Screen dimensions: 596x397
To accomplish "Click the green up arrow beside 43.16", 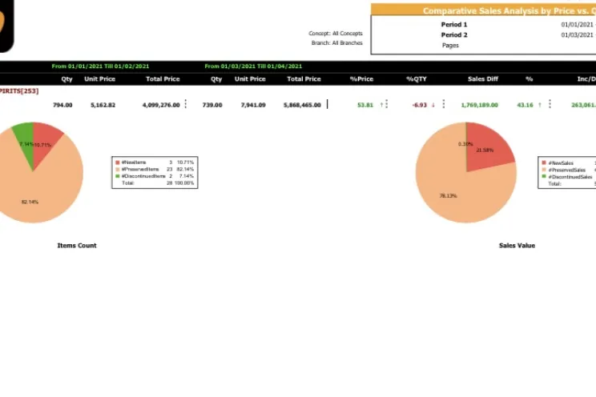I will [539, 105].
